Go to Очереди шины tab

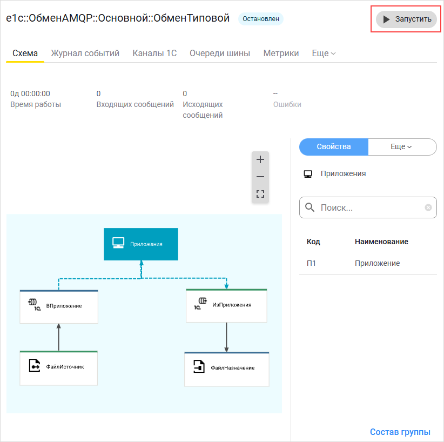click(x=219, y=53)
